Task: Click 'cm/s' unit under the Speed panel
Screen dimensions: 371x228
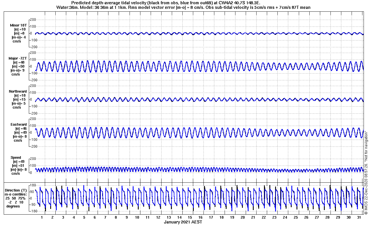Action: pos(15,174)
